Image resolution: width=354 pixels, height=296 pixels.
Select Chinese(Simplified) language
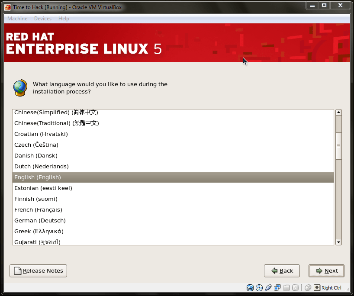coord(173,112)
